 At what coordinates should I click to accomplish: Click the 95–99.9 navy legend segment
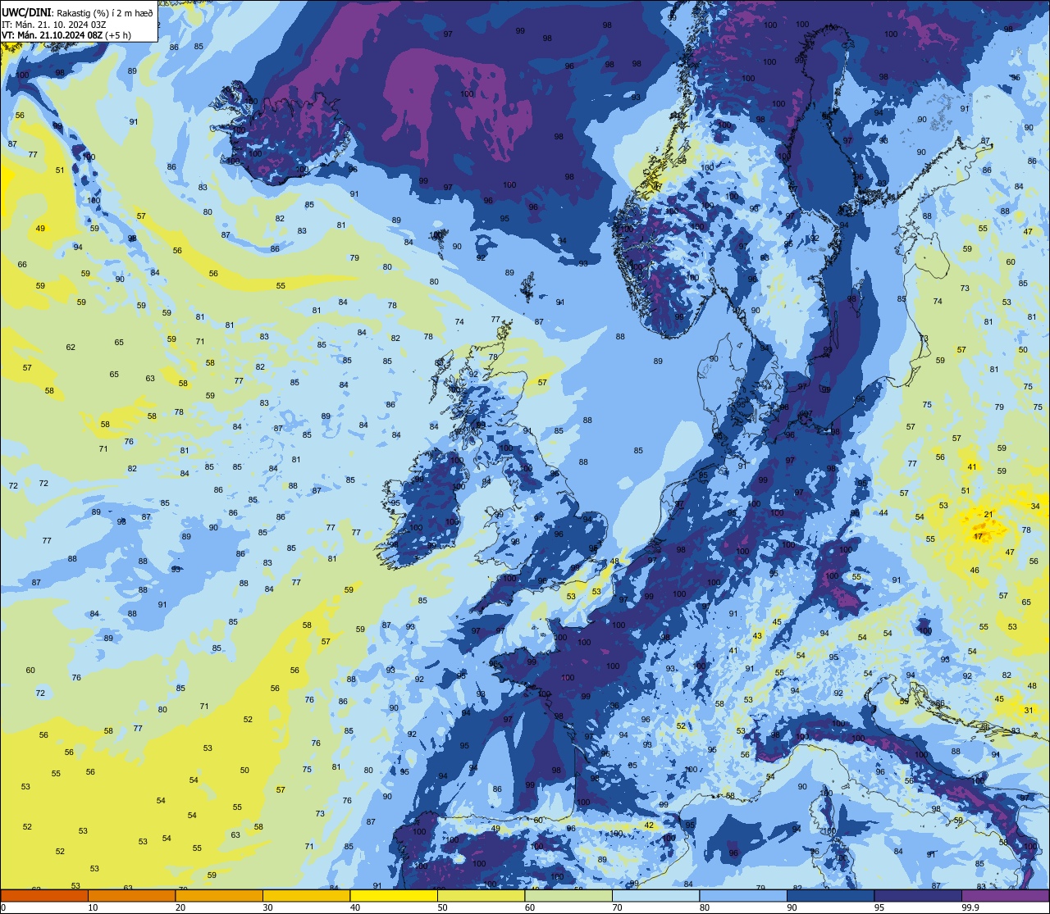(x=918, y=895)
